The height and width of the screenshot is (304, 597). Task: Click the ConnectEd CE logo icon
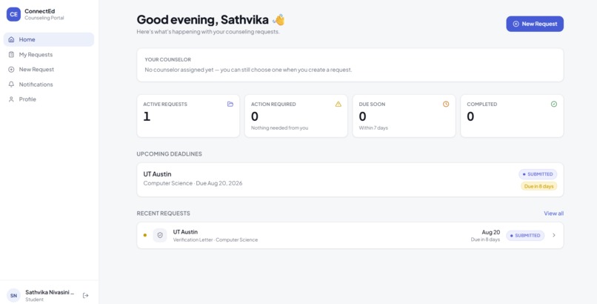[x=14, y=15]
